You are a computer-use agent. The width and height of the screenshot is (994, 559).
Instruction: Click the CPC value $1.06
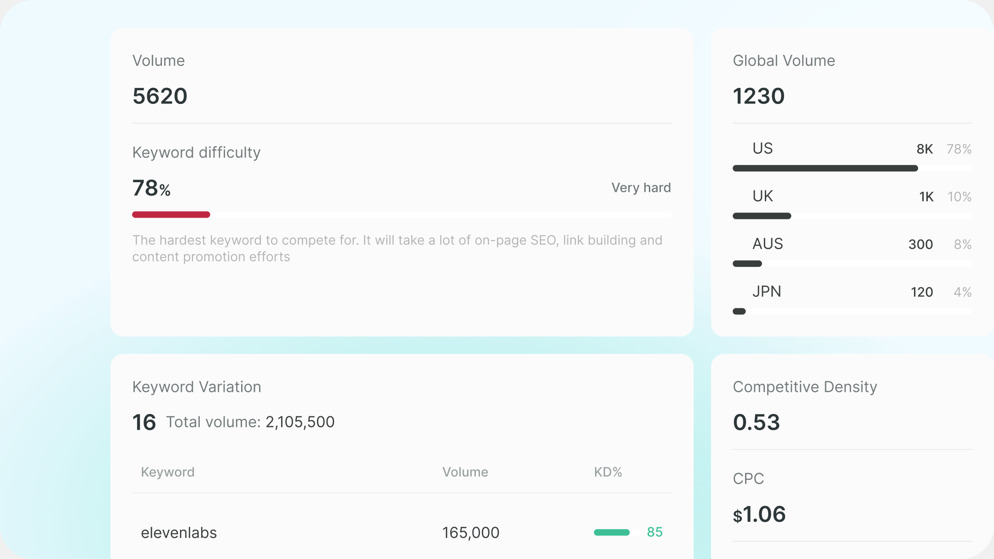point(759,514)
